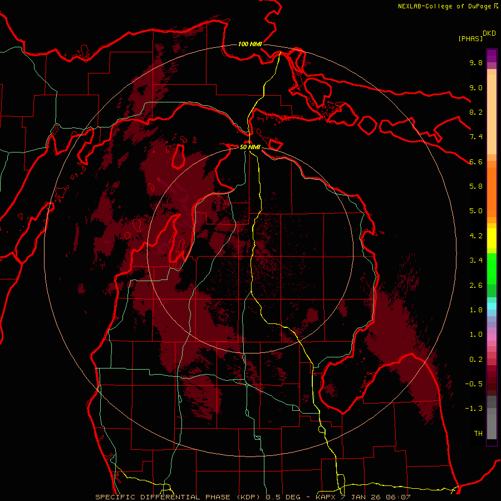The image size is (501, 501).
Task: Click the 4.2 legend value
Action: 476,236
